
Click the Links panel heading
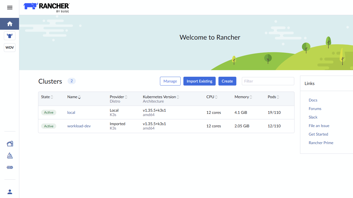coord(309,84)
